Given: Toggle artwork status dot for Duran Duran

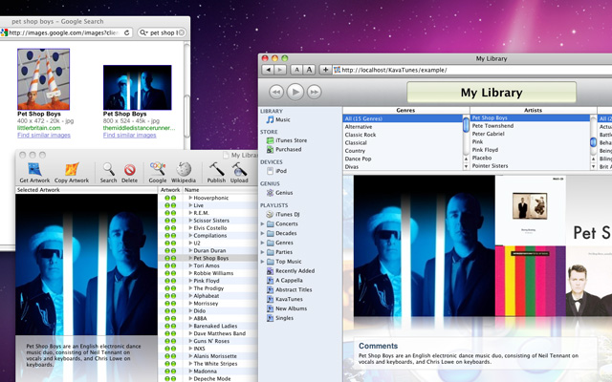Looking at the screenshot, I should coord(170,249).
